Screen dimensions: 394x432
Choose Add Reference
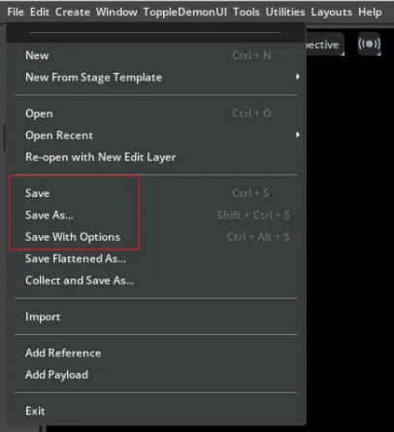[x=155, y=352]
